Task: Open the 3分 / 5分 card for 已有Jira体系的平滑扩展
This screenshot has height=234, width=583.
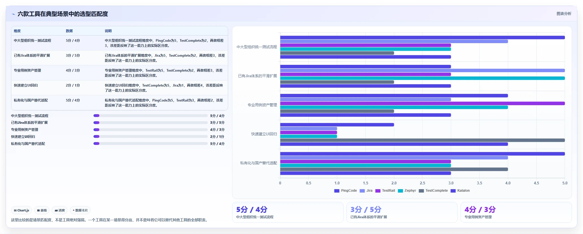Action: (x=402, y=212)
